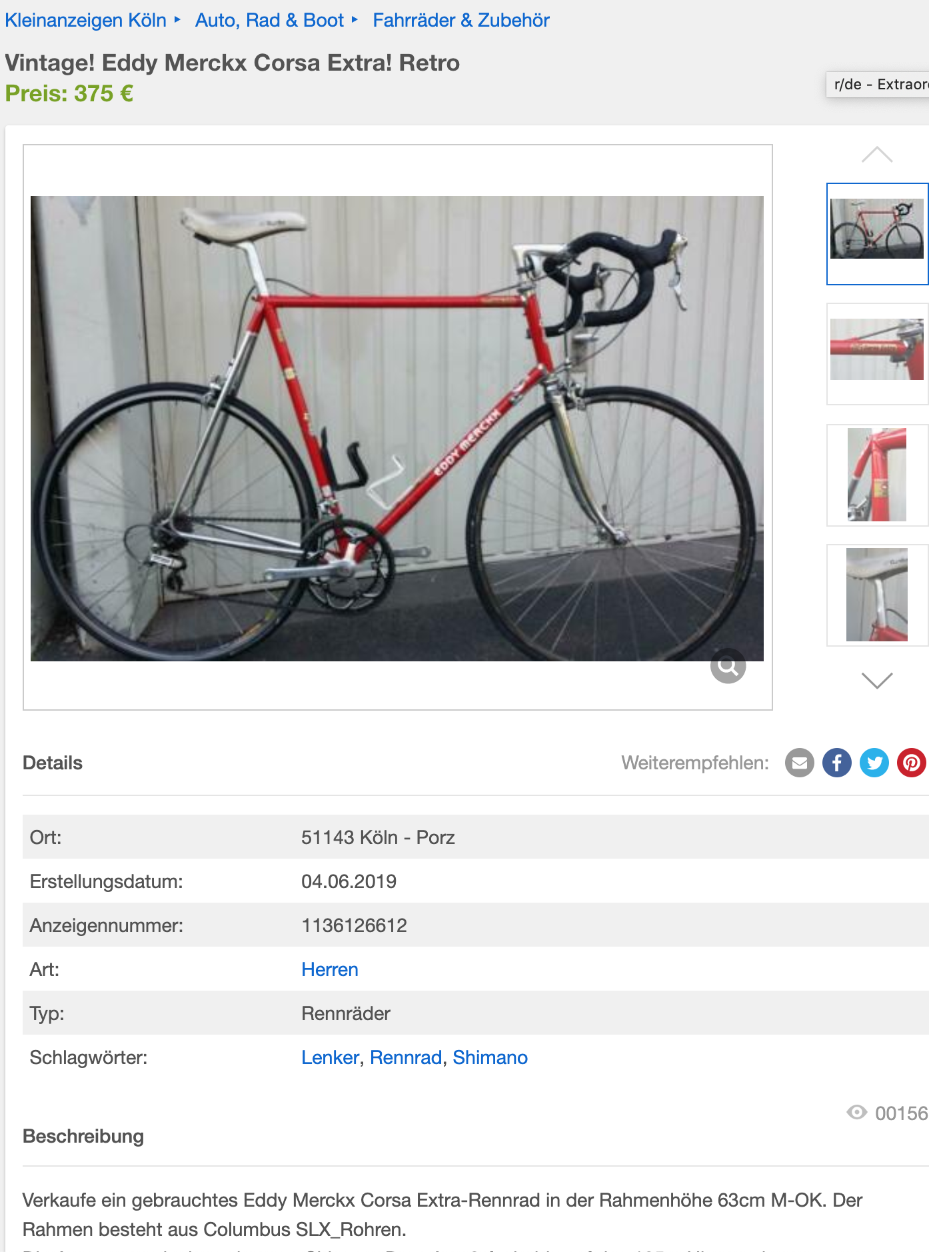
Task: Open the Lenker keyword link
Action: [331, 1057]
